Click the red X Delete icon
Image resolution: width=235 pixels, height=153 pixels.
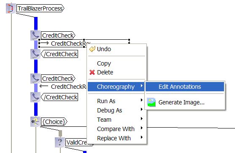[x=92, y=72]
